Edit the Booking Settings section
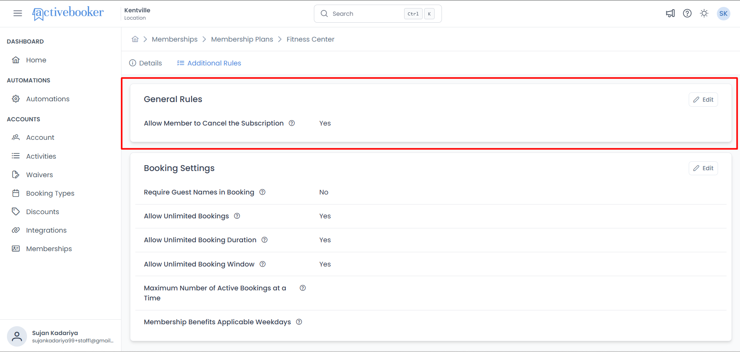Viewport: 740px width, 352px height. [703, 168]
